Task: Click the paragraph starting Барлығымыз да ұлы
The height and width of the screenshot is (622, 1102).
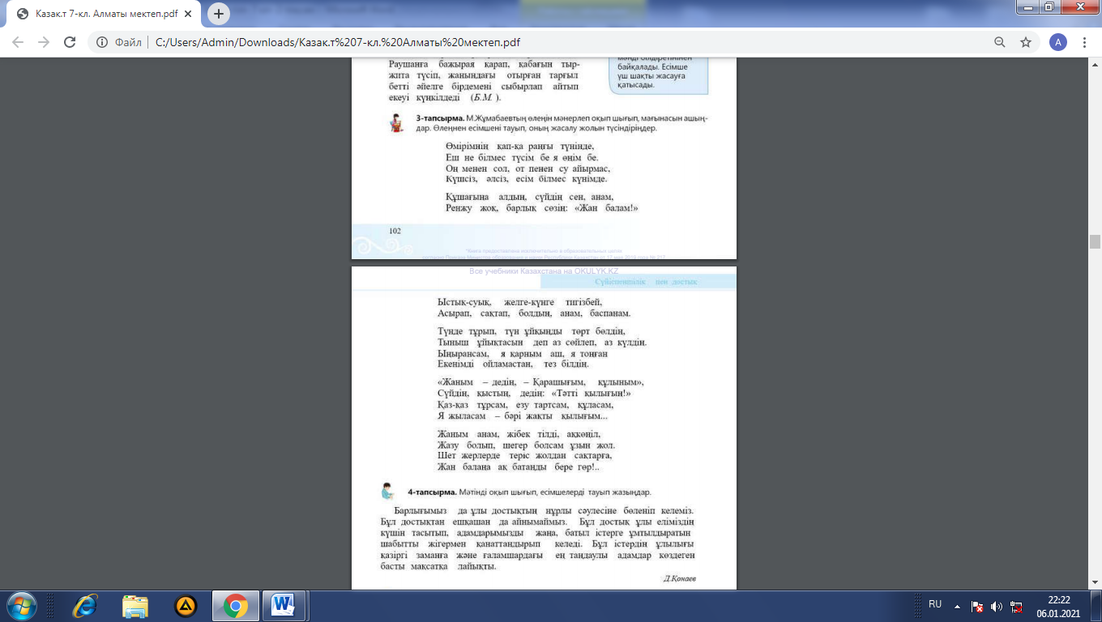Action: click(538, 538)
